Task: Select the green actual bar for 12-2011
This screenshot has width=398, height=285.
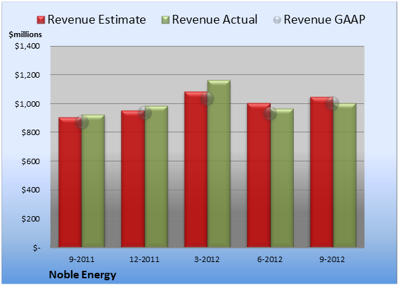Action: (x=156, y=176)
